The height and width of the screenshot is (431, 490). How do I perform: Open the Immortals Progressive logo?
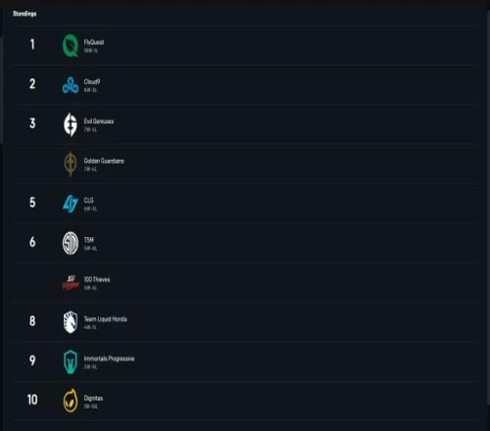[71, 361]
